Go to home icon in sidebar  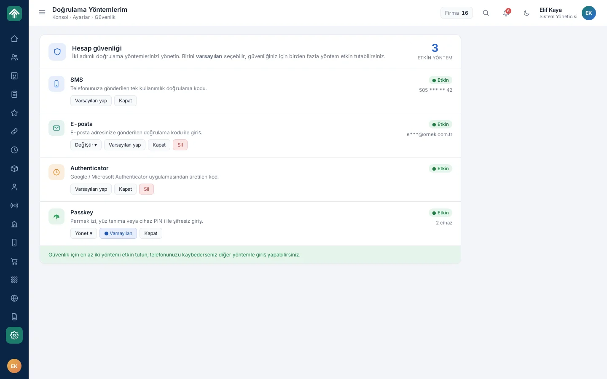(x=14, y=39)
